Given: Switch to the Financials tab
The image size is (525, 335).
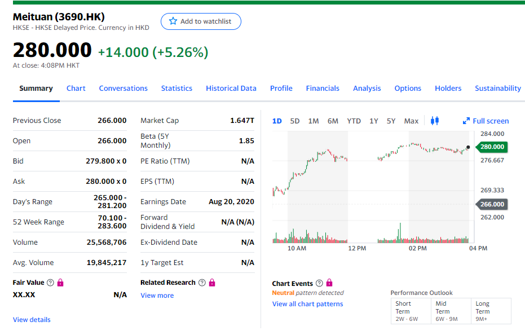Looking at the screenshot, I should pyautogui.click(x=323, y=88).
